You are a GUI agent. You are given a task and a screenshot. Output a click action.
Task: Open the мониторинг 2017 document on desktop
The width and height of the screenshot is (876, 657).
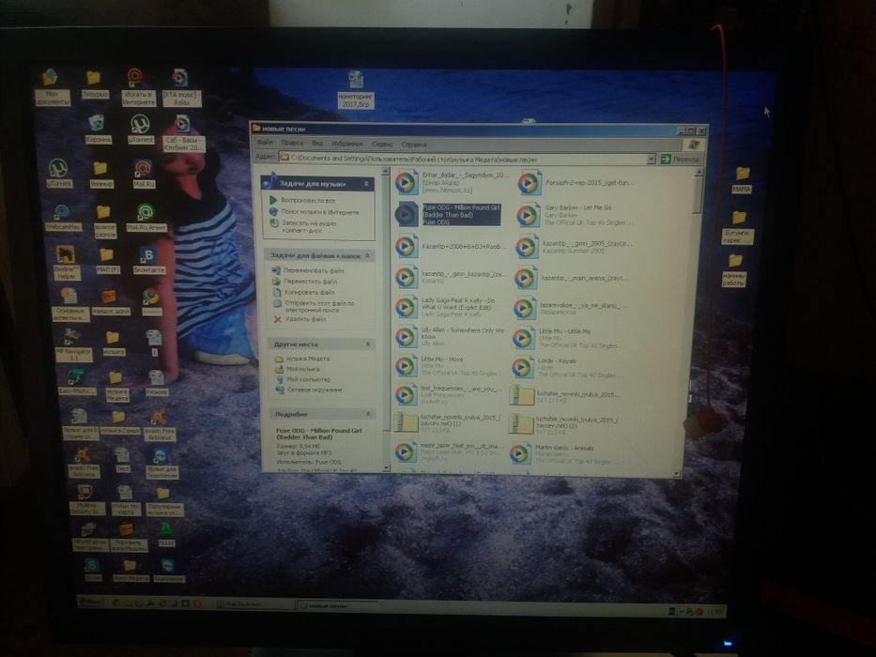click(356, 89)
